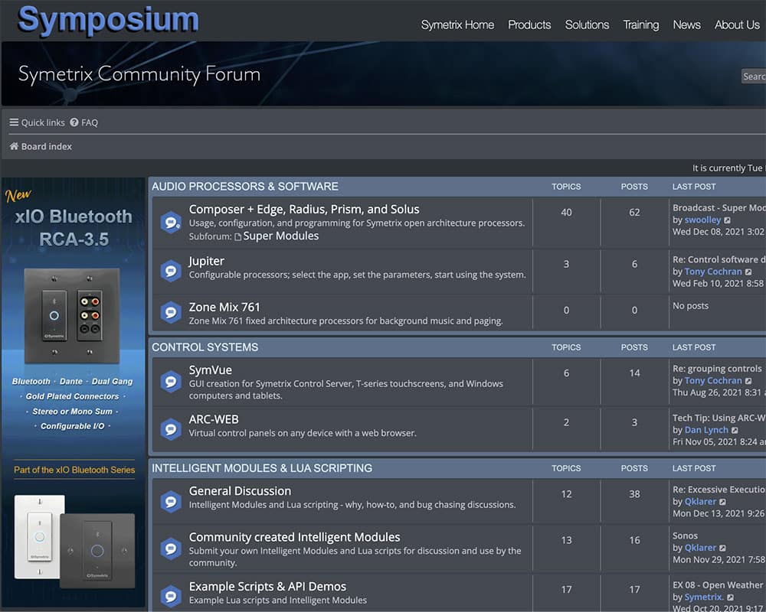Image resolution: width=766 pixels, height=612 pixels.
Task: Open 'Tech Tip: Using ARC-W' last post title
Action: point(719,418)
